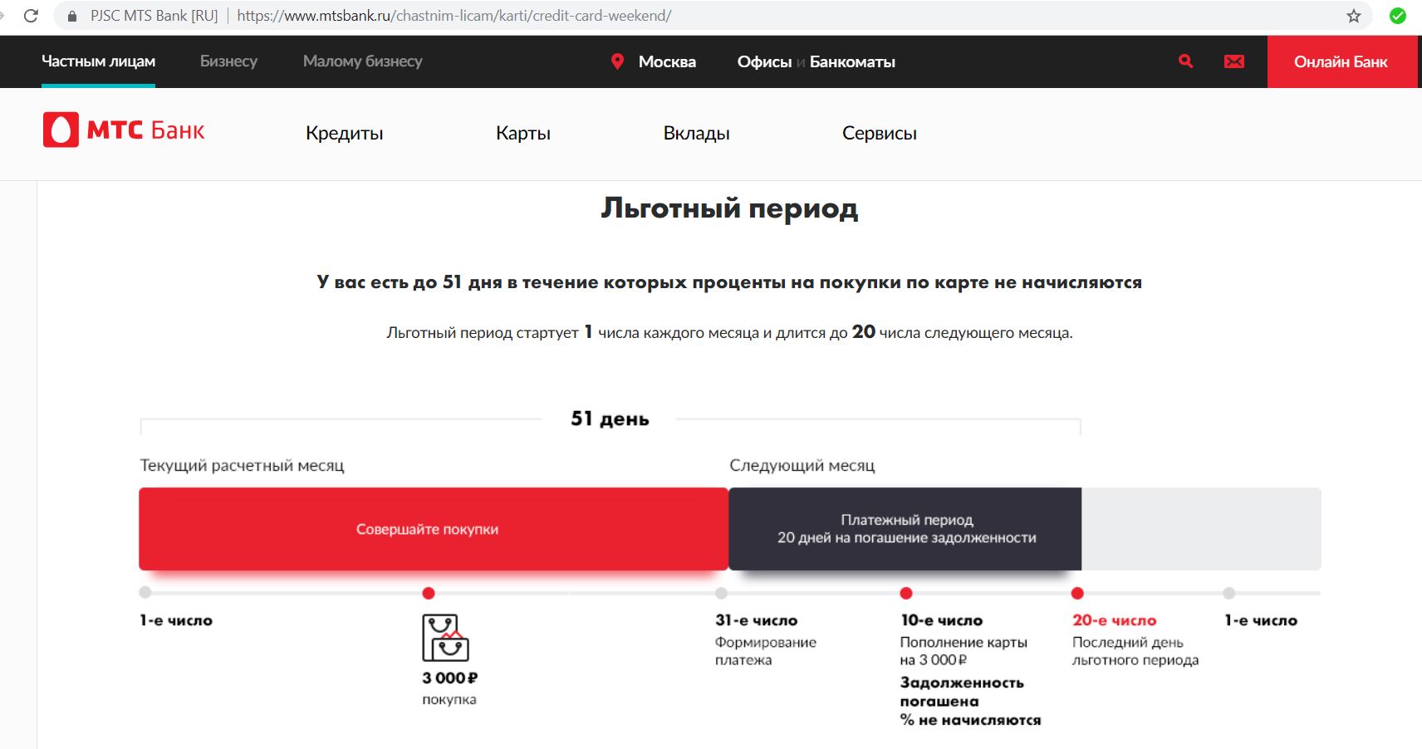Viewport: 1422px width, 749px height.
Task: Click the red timeline dot above 20-е число
Action: pos(1077,593)
